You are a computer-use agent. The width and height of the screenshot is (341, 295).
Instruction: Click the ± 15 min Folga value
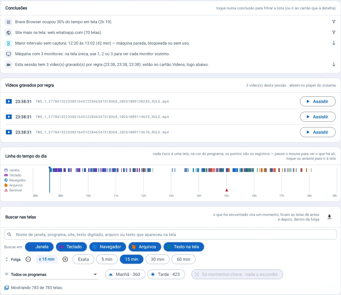(46, 259)
